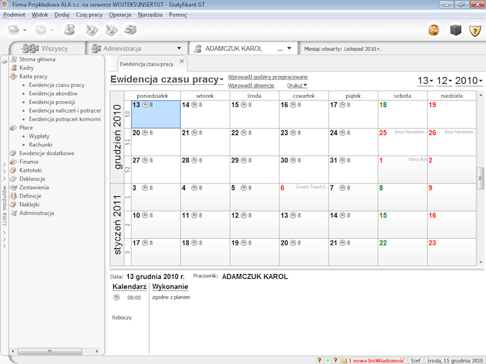This screenshot has width=486, height=364.
Task: Switch to the Wszyscy tab
Action: [55, 48]
